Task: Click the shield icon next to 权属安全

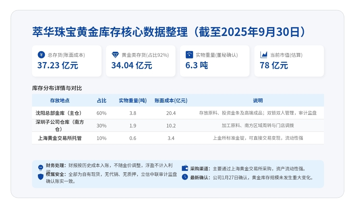Action: (x=41, y=177)
